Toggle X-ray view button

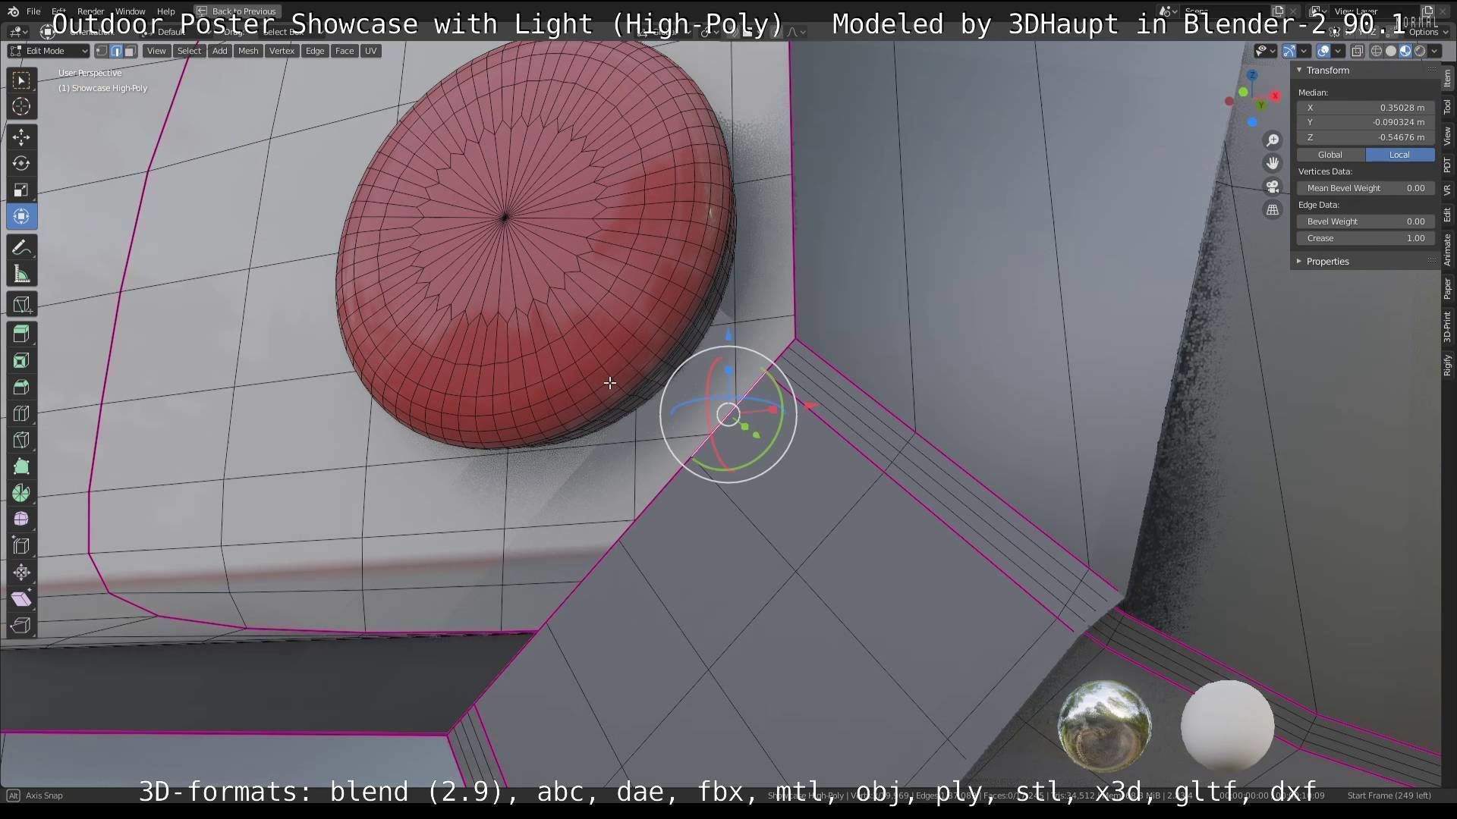[1357, 52]
